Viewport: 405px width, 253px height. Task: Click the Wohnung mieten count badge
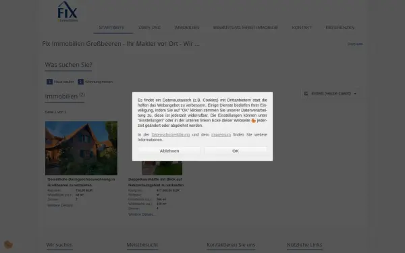click(x=80, y=82)
